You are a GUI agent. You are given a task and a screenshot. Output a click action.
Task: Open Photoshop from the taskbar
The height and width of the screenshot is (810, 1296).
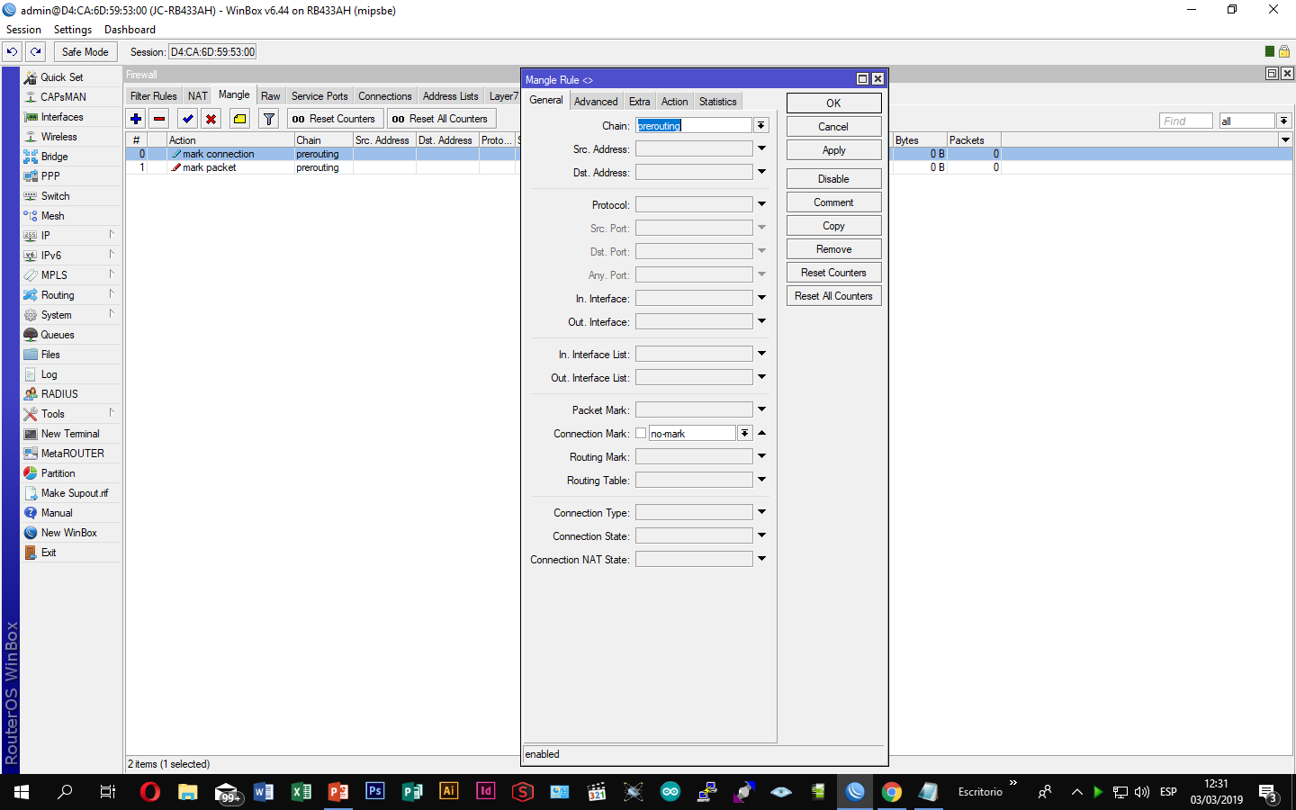click(x=375, y=792)
